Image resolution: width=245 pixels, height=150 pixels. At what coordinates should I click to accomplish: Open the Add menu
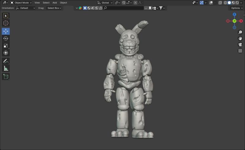pyautogui.click(x=55, y=3)
